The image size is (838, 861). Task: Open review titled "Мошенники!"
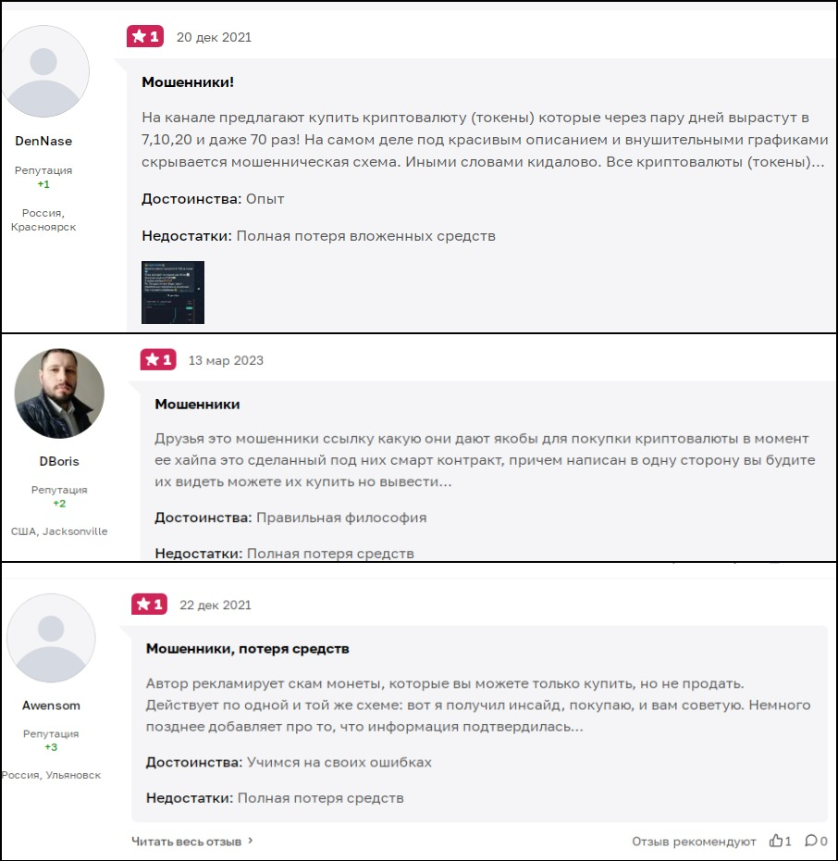click(188, 82)
